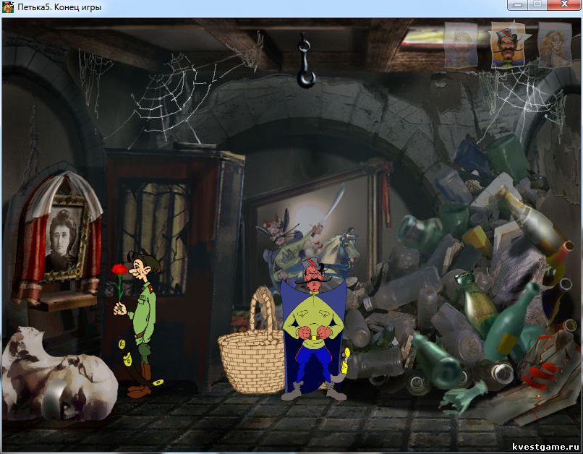Click the wooden shelf below the portrait
The image size is (583, 454).
coord(63,301)
